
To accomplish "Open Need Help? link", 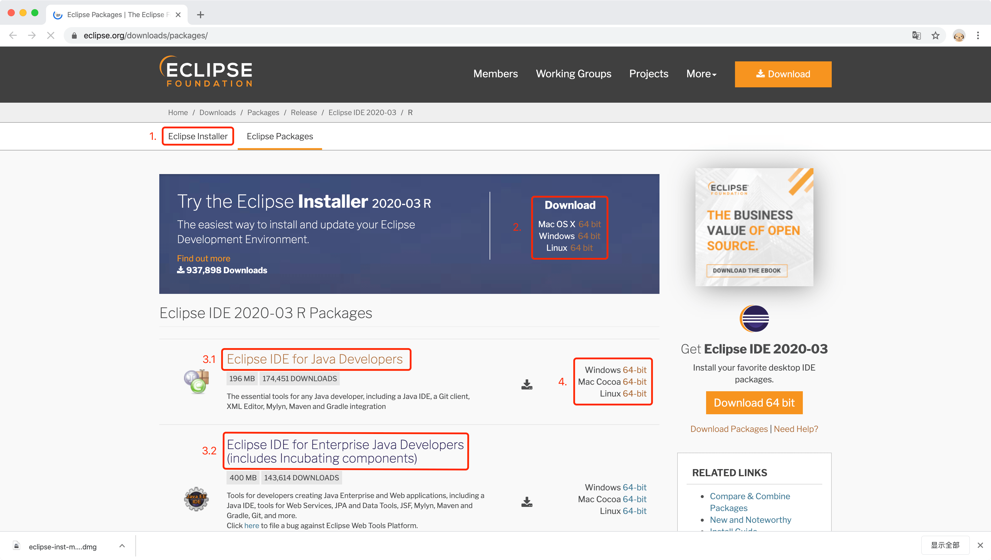I will (x=795, y=429).
